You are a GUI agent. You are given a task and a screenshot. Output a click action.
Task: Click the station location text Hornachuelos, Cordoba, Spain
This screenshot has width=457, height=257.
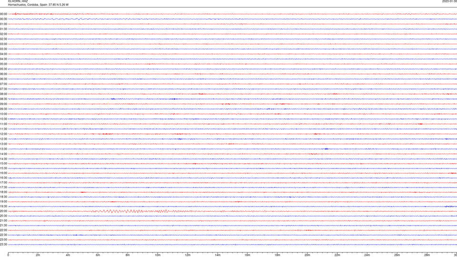(28, 5)
